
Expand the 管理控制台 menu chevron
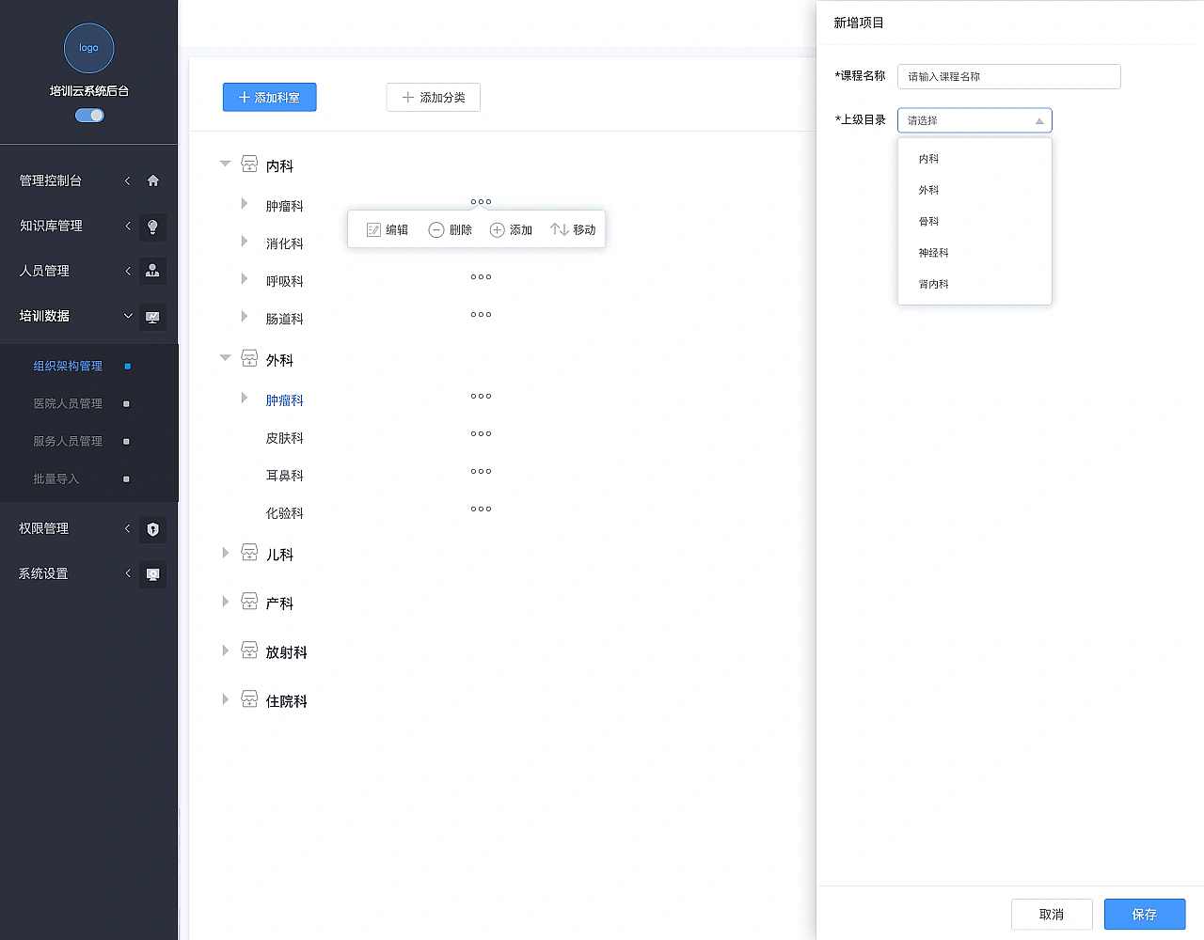click(x=128, y=180)
